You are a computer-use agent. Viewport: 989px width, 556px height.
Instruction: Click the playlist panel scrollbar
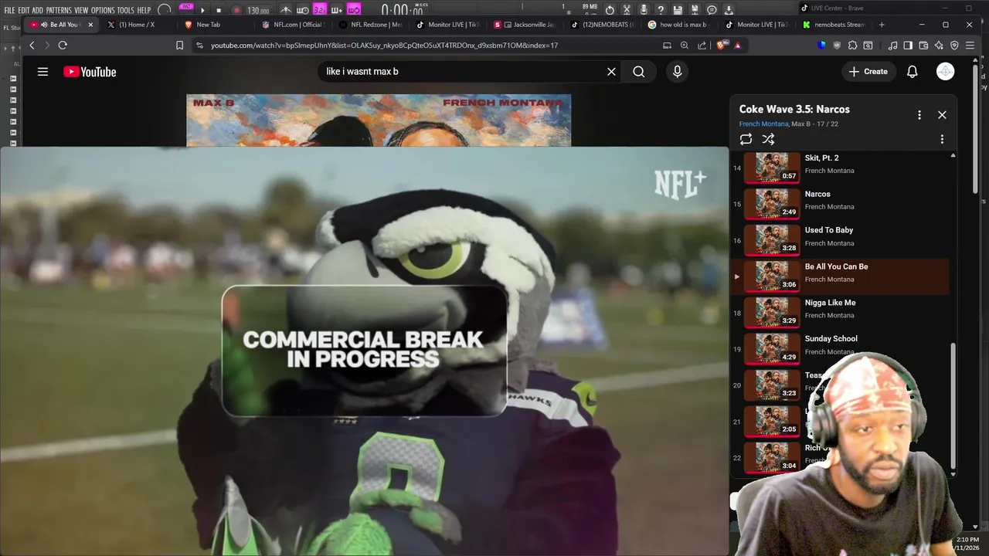tap(953, 407)
